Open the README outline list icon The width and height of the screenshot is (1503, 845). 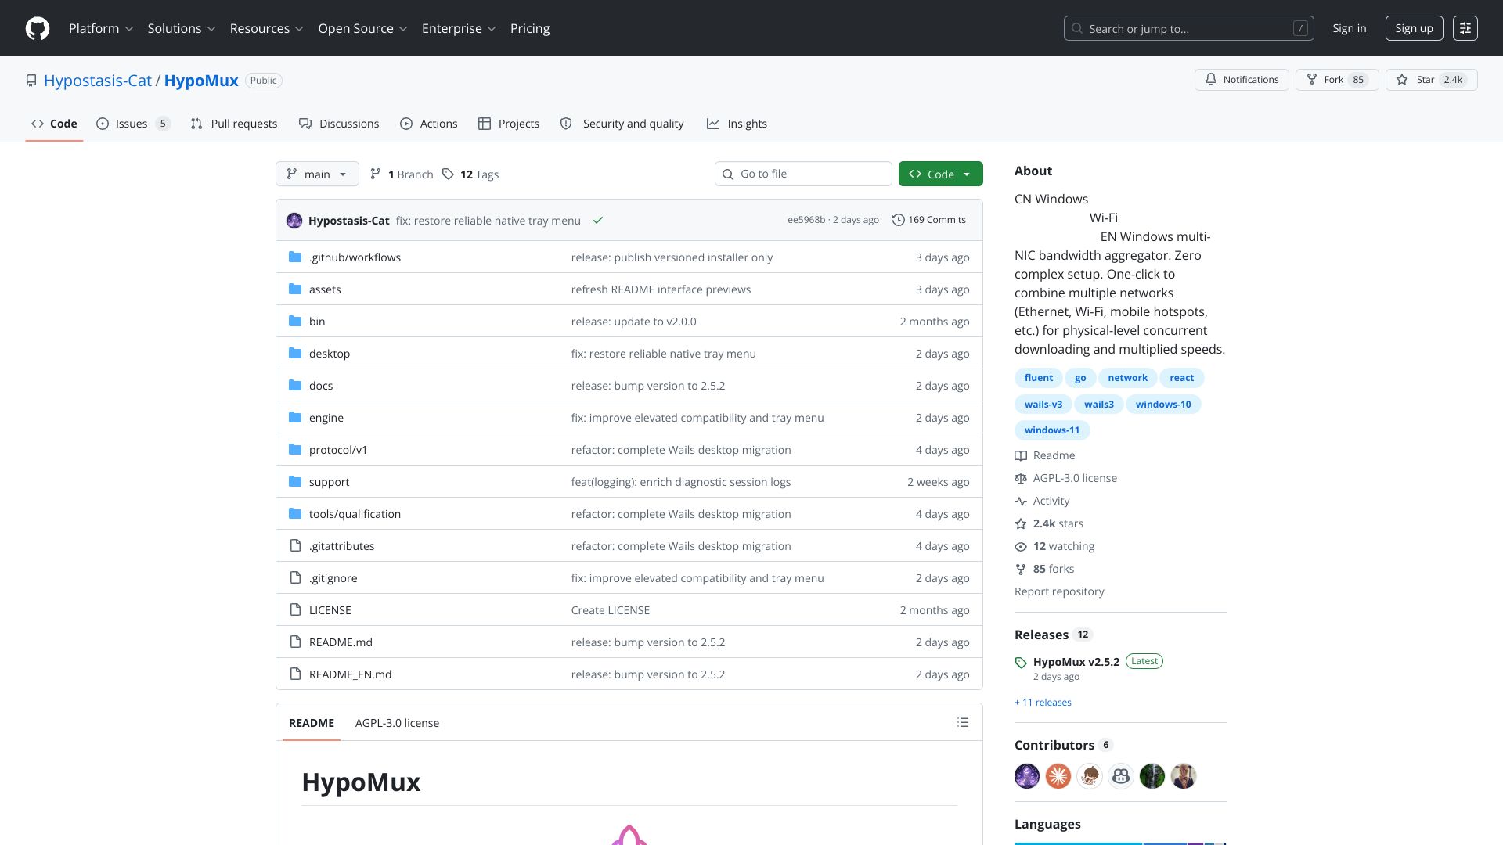[x=963, y=722]
